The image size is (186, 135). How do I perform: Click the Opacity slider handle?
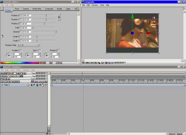tap(56, 32)
